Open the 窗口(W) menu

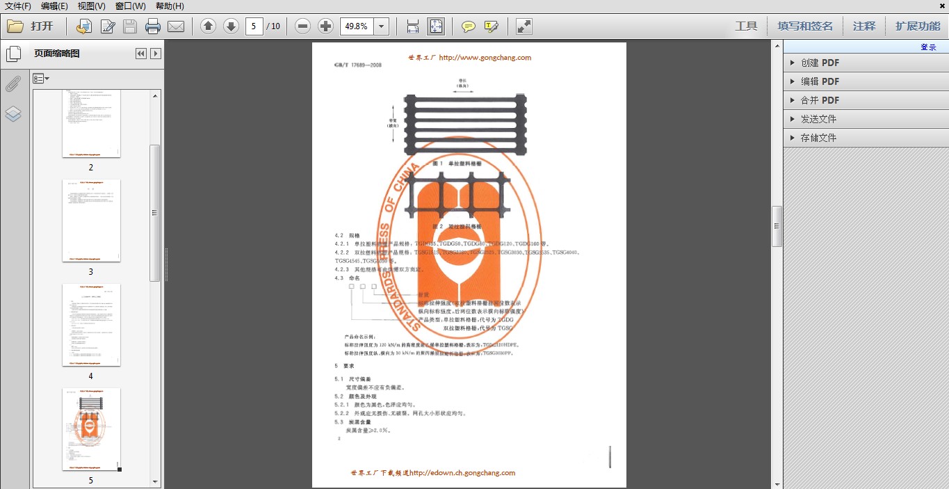[131, 6]
